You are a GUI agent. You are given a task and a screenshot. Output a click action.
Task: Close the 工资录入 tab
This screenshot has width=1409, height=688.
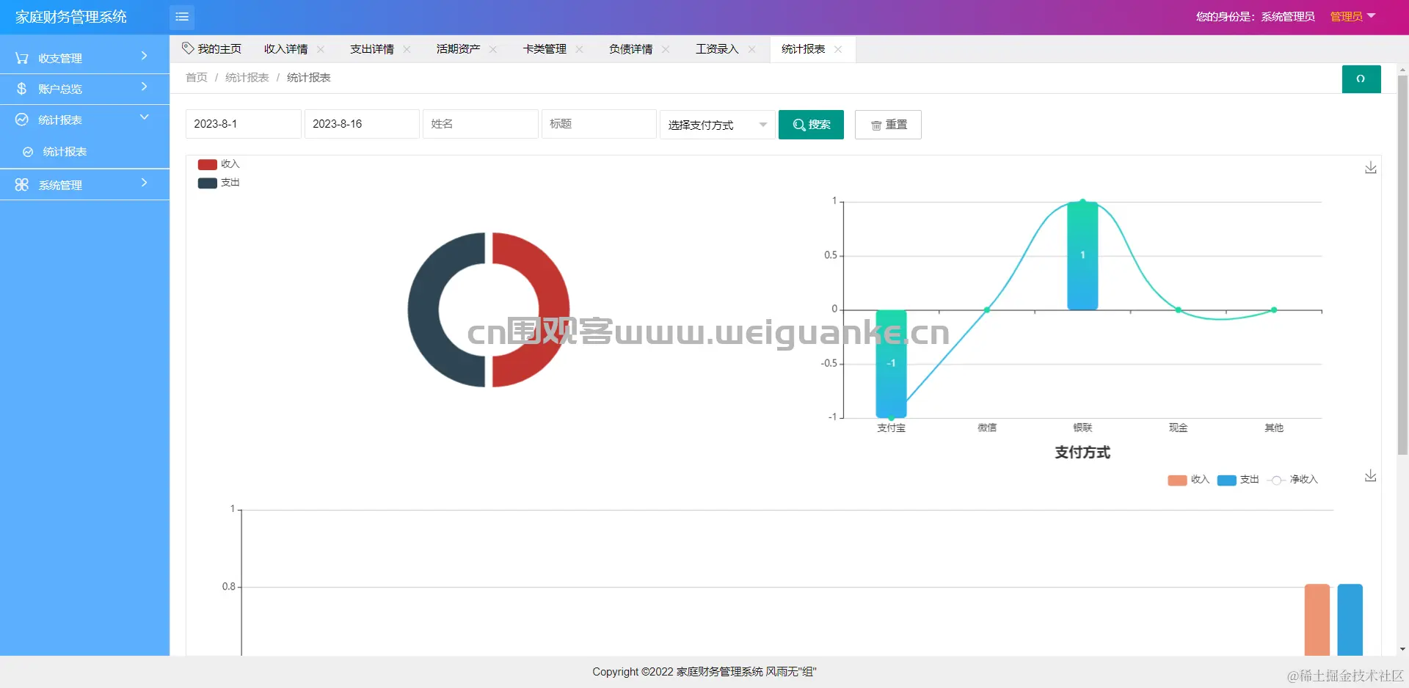click(x=751, y=49)
